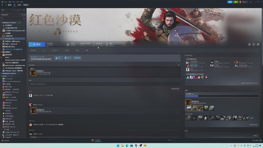Select 红色沙漠 row in library sidebar

pyautogui.click(x=13, y=38)
